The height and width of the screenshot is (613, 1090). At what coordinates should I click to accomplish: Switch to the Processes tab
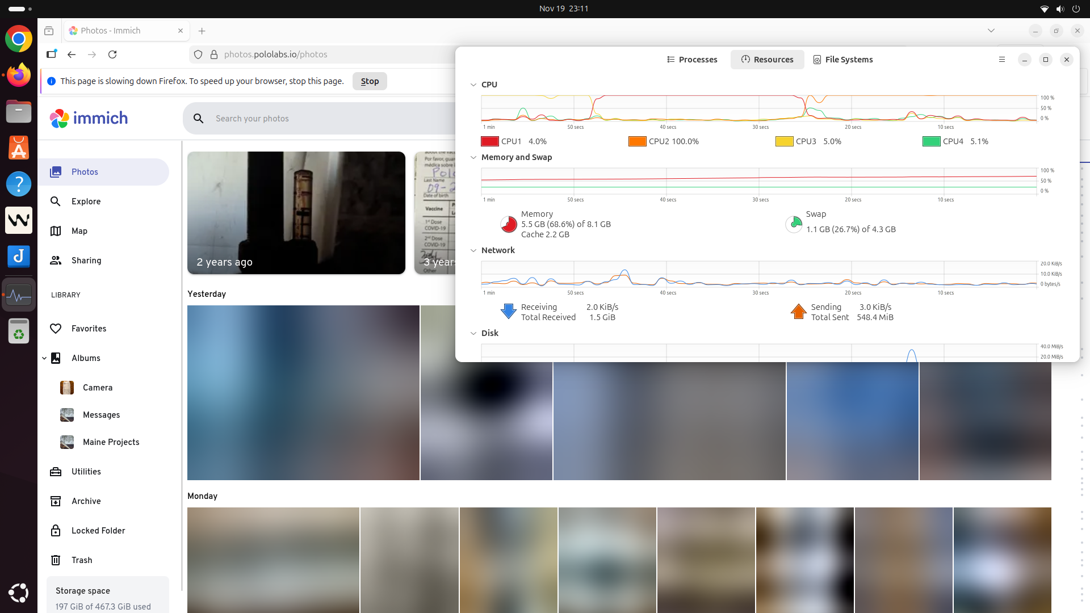pos(692,60)
